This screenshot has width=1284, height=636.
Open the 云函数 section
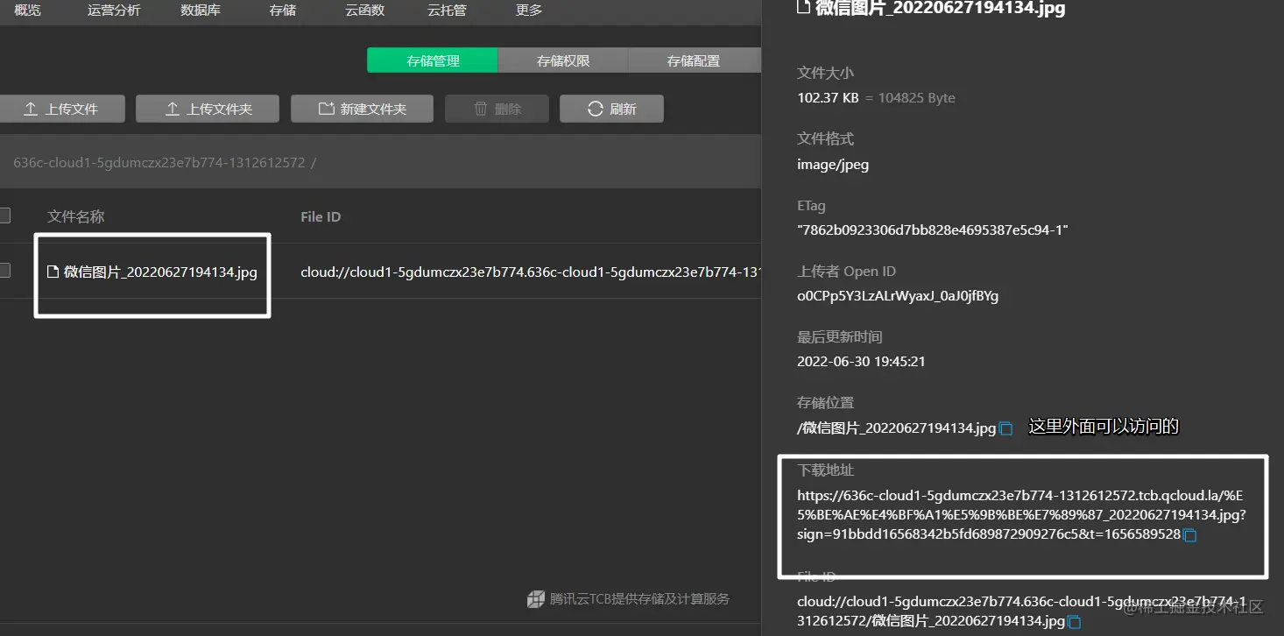[365, 11]
